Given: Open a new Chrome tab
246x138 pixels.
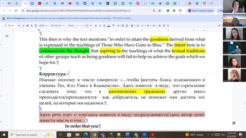Looking at the screenshot, I should coord(211,3).
